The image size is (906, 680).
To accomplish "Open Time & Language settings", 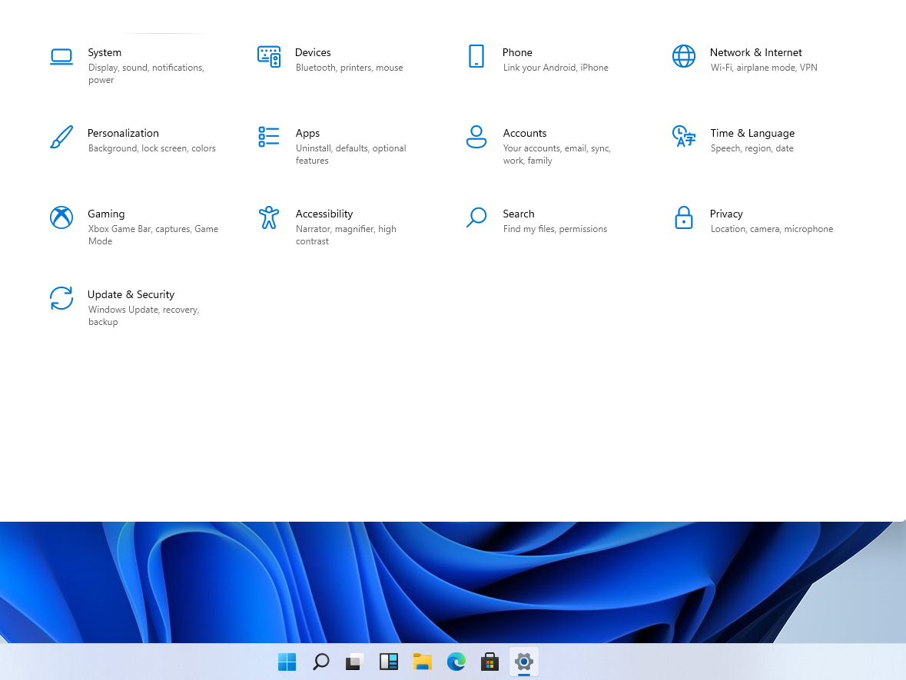I will pos(752,133).
